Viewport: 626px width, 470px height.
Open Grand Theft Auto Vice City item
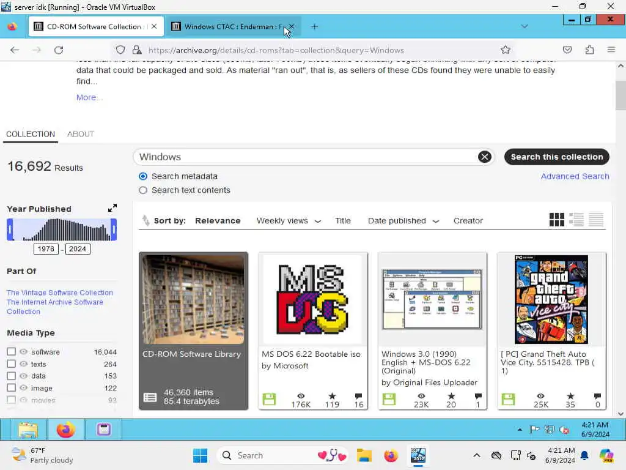tap(552, 331)
